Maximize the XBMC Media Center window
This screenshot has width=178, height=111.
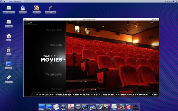[x=155, y=19]
